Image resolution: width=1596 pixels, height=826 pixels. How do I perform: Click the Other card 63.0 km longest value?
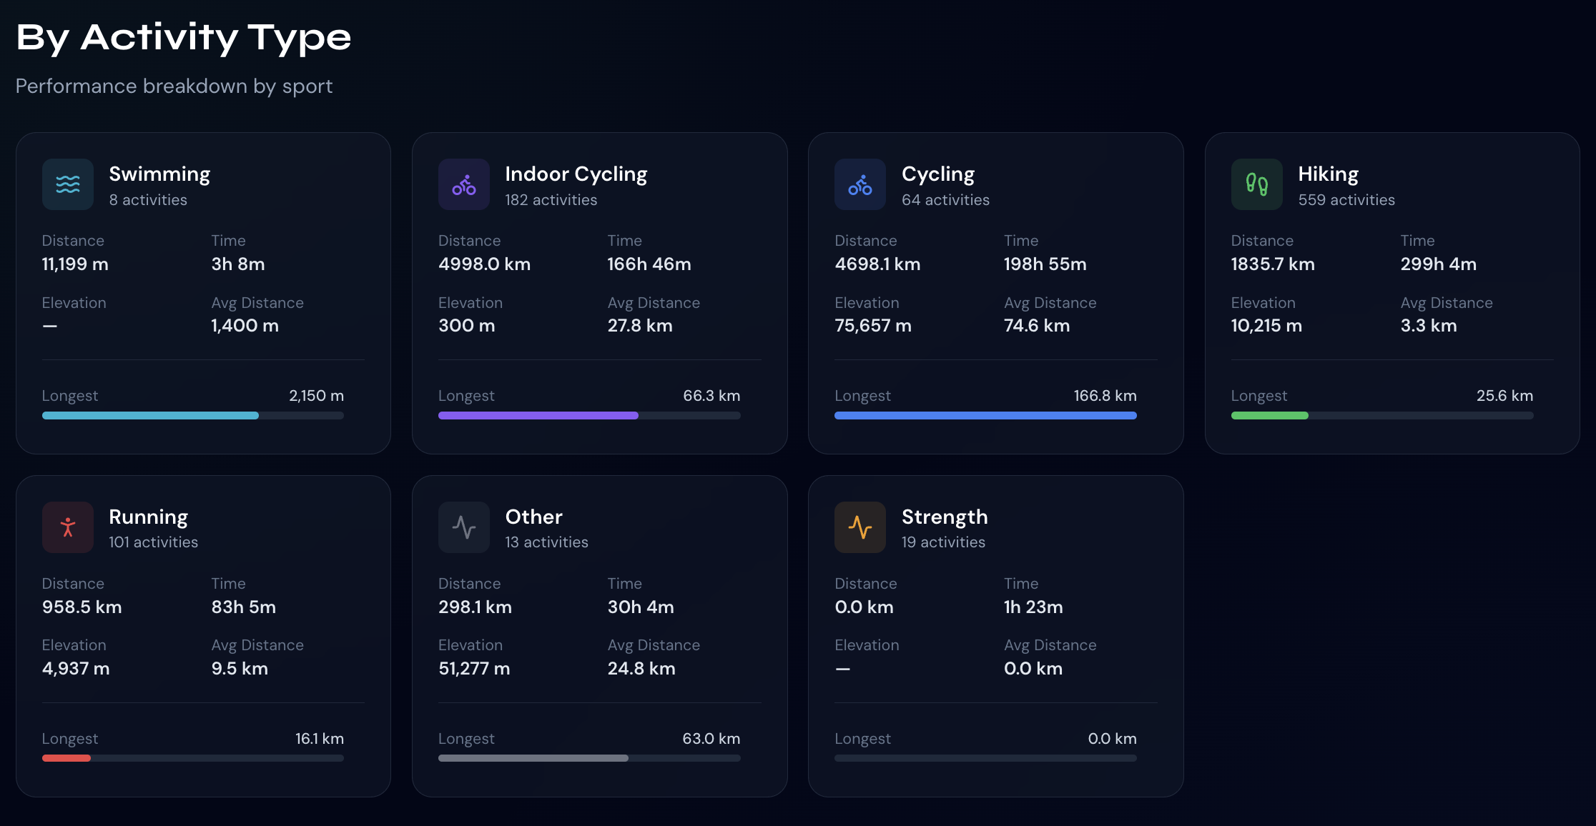pyautogui.click(x=711, y=739)
